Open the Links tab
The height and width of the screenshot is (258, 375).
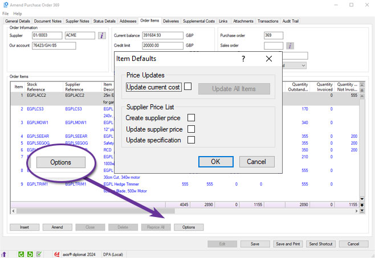pos(223,21)
